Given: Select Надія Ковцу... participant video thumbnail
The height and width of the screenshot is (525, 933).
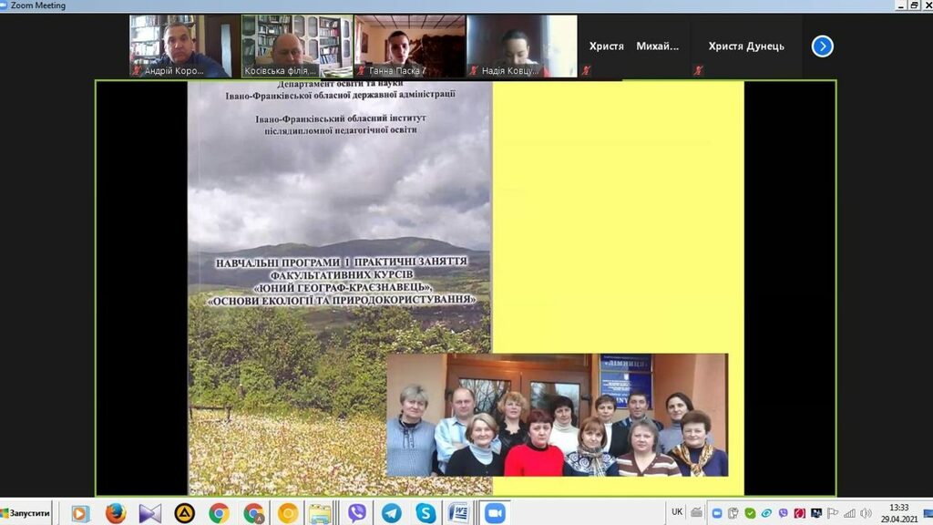Looking at the screenshot, I should pos(522,46).
